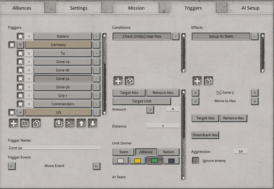Toggle the Zone-2b checkbox

[20, 70]
